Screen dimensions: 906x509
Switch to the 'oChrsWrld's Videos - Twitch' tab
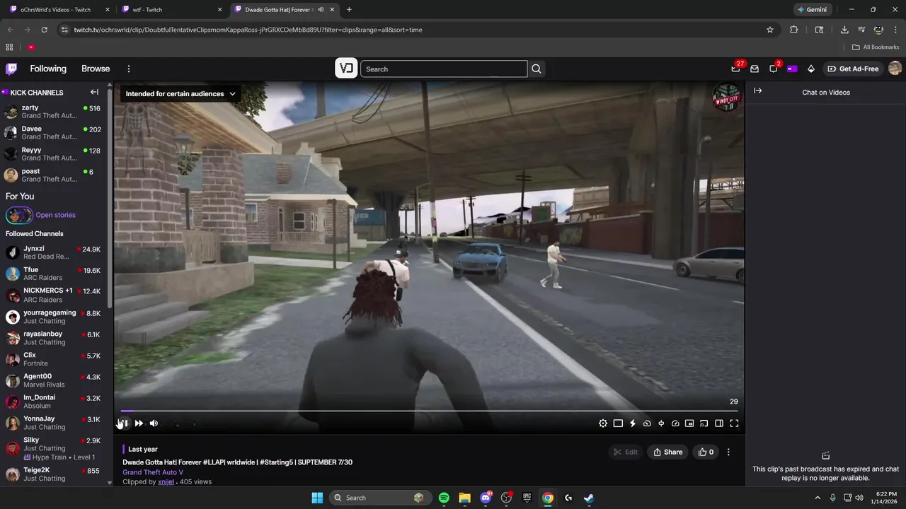60,10
